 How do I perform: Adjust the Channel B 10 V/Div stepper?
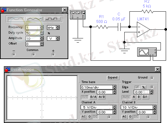154,107
